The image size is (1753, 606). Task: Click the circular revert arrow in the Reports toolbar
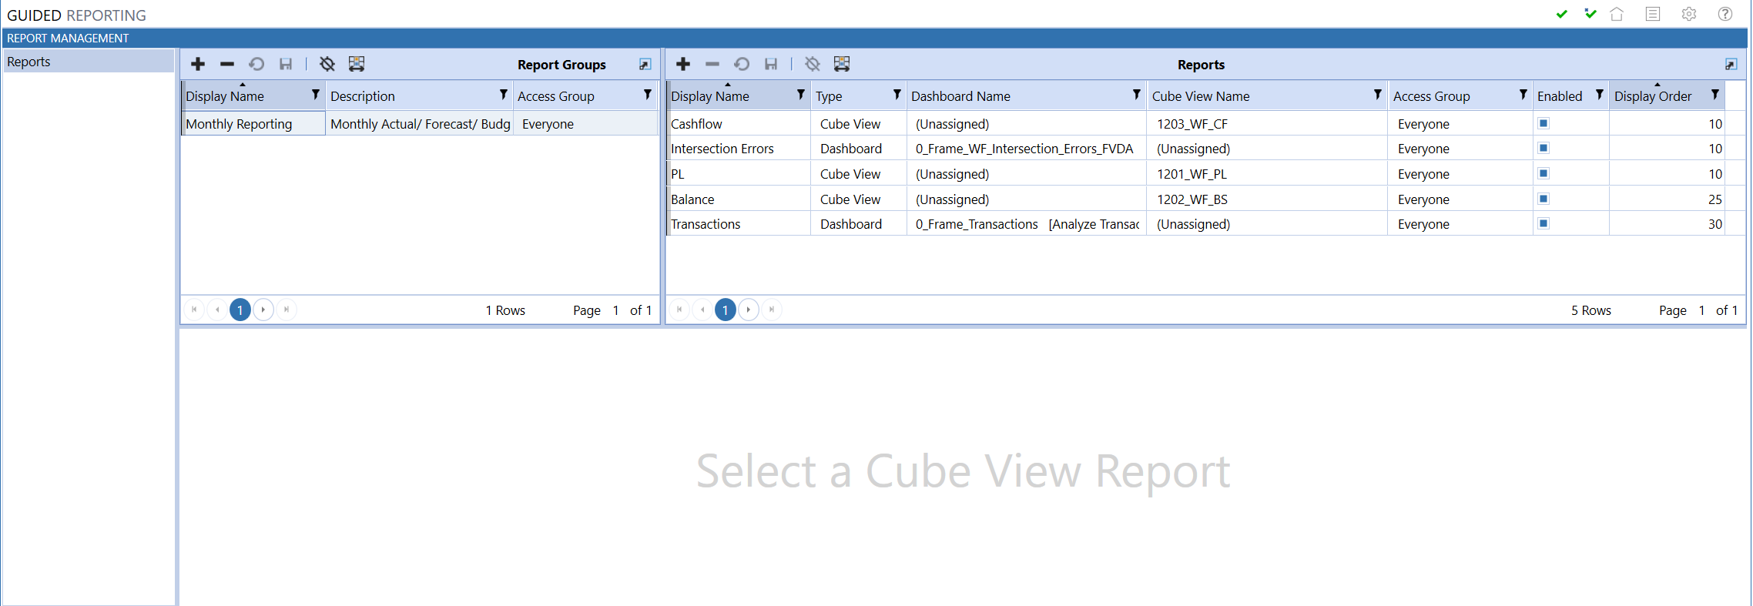tap(742, 64)
